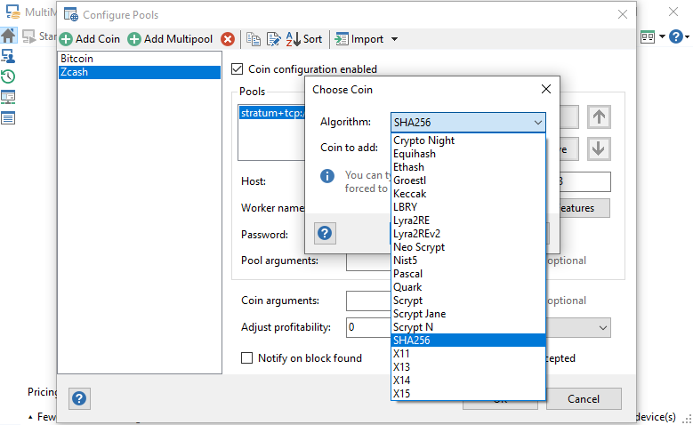Move the pool up with arrow button
Image resolution: width=693 pixels, height=425 pixels.
600,116
